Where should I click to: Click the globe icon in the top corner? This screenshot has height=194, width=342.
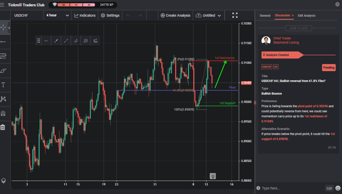(x=337, y=5)
